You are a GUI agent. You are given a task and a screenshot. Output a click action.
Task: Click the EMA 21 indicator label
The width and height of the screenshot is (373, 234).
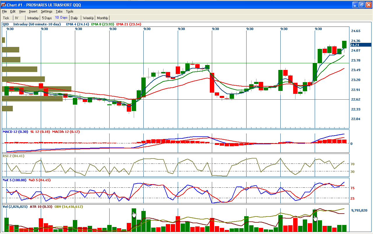pos(129,24)
